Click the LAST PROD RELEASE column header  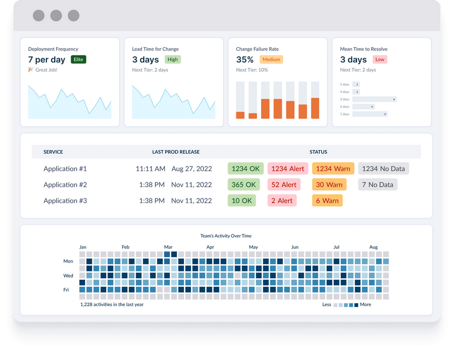point(176,152)
